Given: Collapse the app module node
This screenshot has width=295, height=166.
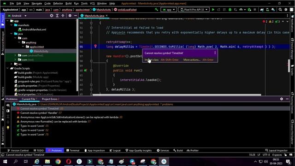Looking at the screenshot, I should click(x=7, y=21).
